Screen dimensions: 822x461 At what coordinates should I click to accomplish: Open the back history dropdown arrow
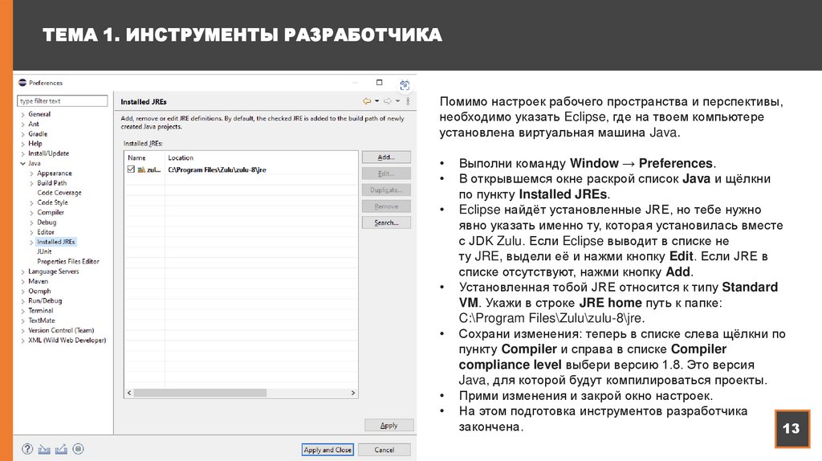pyautogui.click(x=376, y=101)
